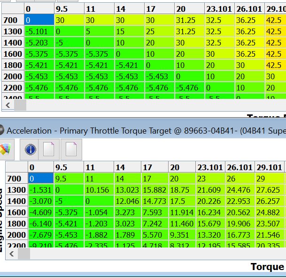Click the Acceleration table's scroll left arrow
286x278 pixels.
click(x=12, y=254)
